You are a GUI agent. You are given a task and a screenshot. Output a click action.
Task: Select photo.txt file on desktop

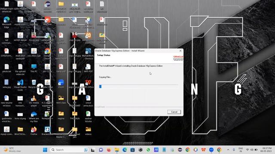7,68
